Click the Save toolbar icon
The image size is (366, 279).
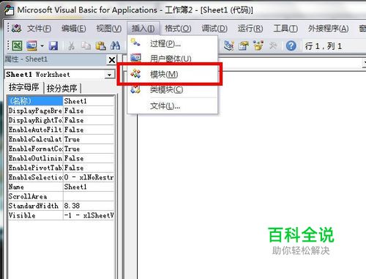[53, 45]
